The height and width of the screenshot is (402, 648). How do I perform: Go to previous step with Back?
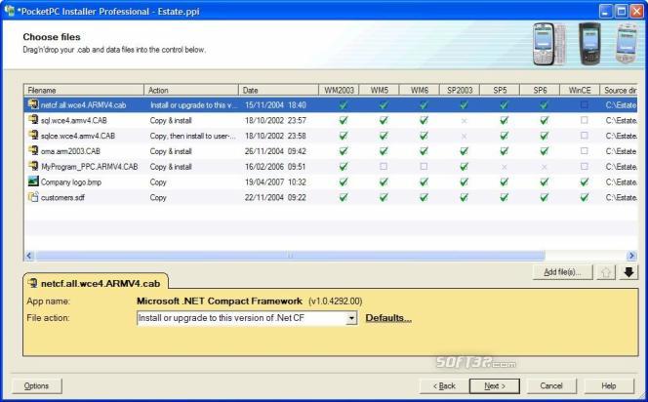tap(444, 385)
